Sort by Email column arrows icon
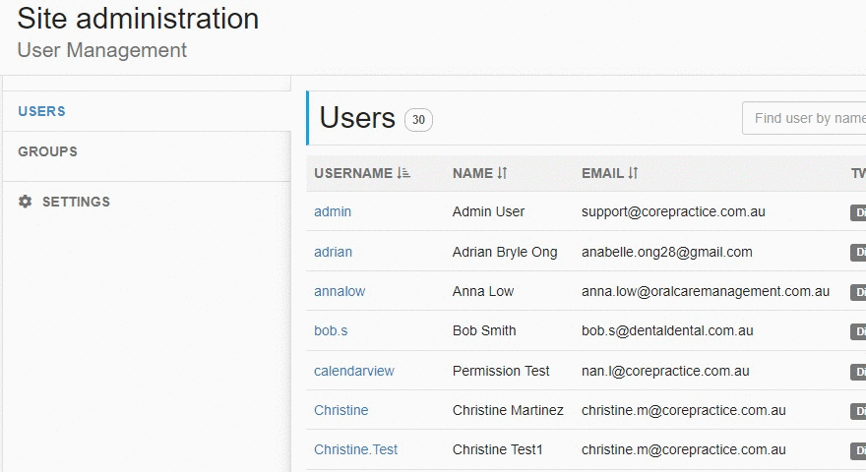The height and width of the screenshot is (472, 866). pyautogui.click(x=633, y=173)
